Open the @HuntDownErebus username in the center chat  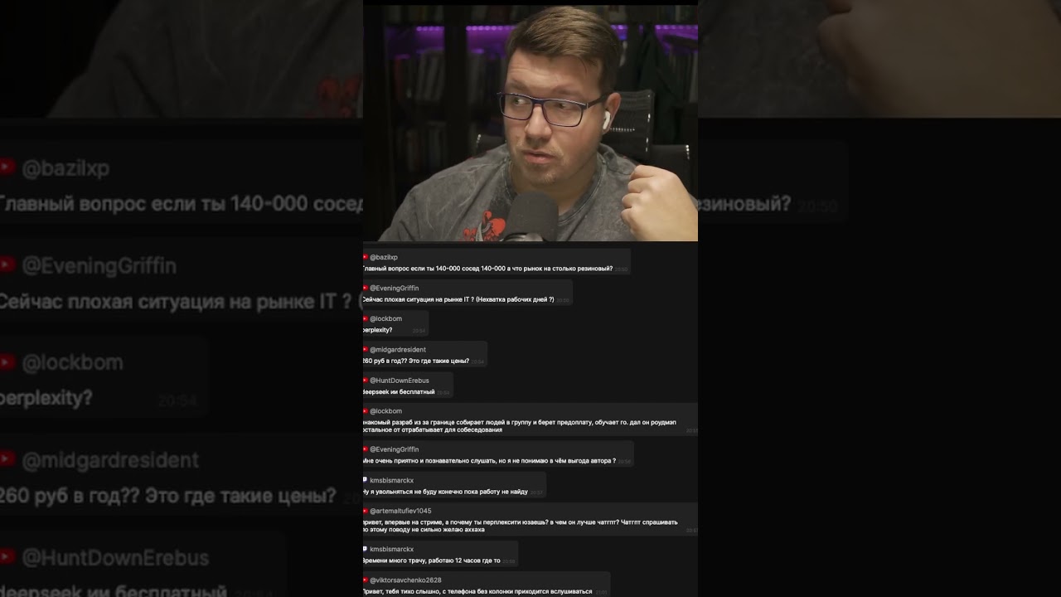400,381
